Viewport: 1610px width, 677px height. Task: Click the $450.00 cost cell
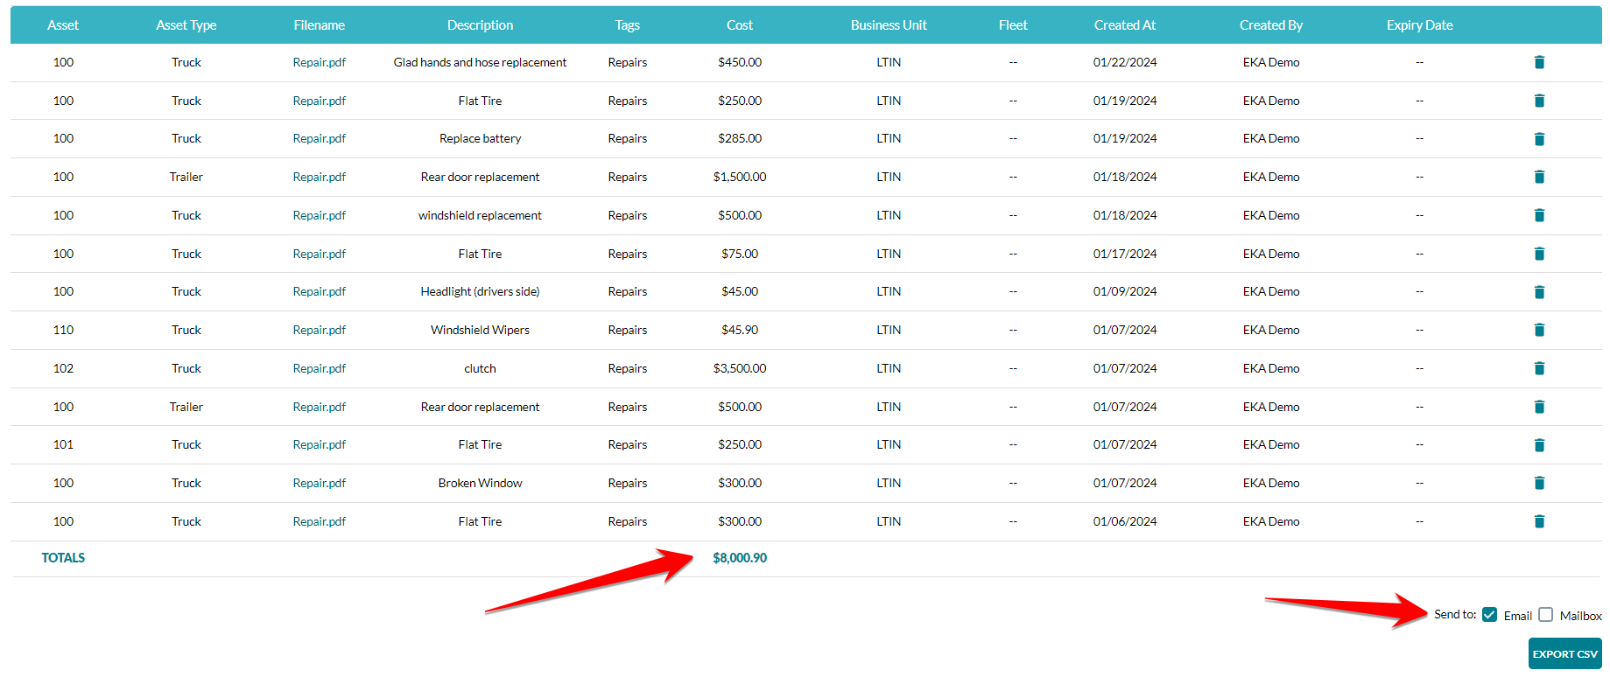point(740,62)
